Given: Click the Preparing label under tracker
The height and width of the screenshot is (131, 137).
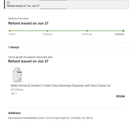Looking at the screenshot, I should click(48, 34).
